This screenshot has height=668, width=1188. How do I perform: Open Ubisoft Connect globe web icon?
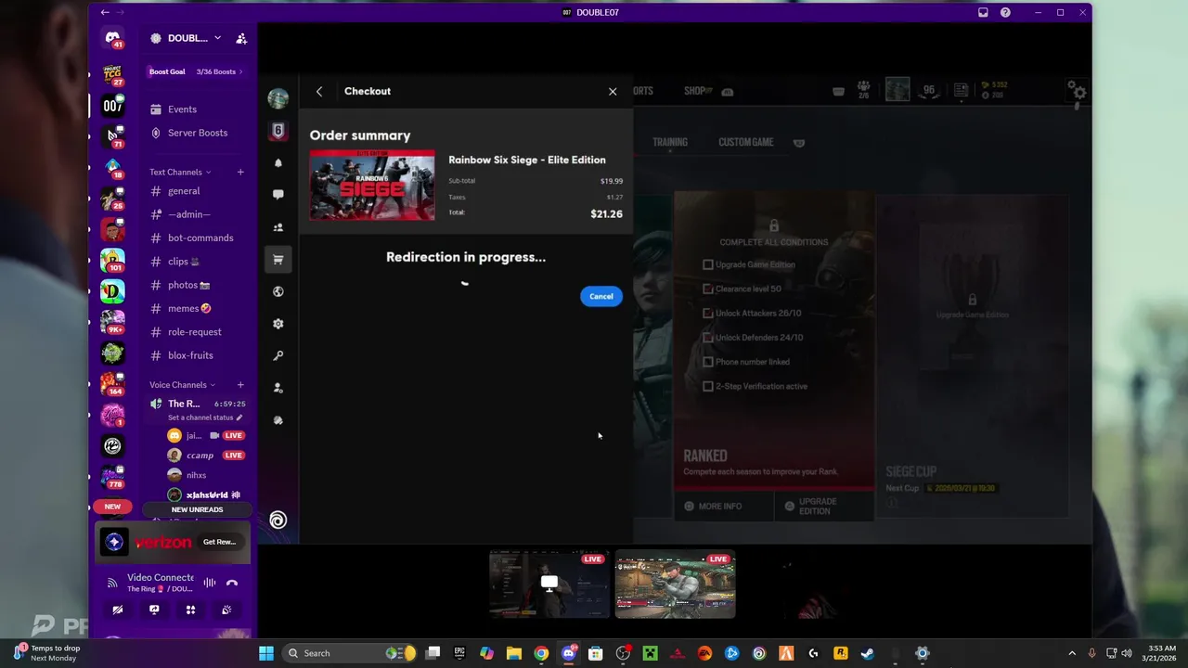click(x=278, y=291)
